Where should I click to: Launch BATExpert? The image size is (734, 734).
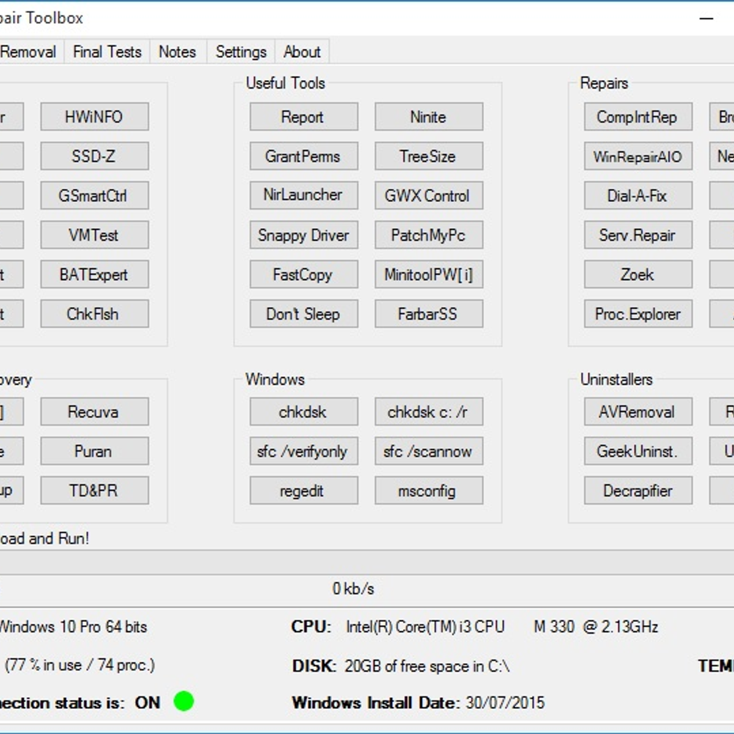95,275
